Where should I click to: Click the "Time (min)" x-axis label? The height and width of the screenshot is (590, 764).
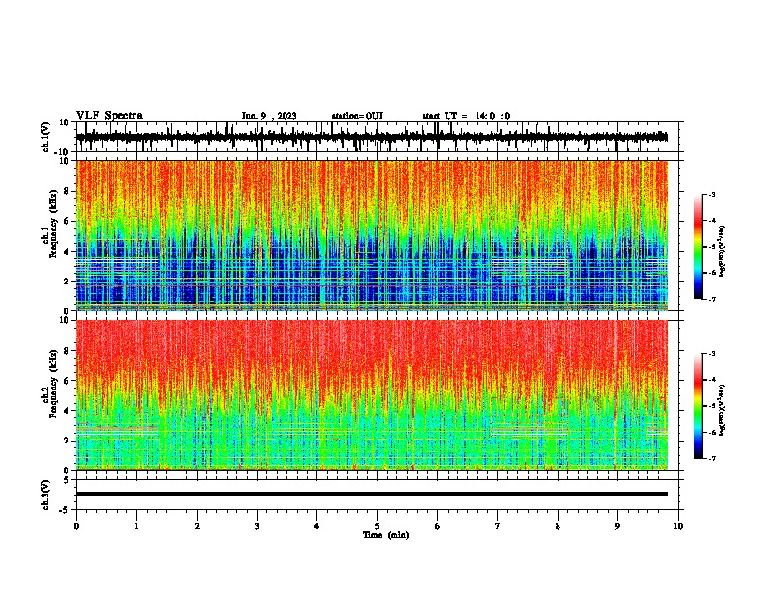[x=386, y=535]
